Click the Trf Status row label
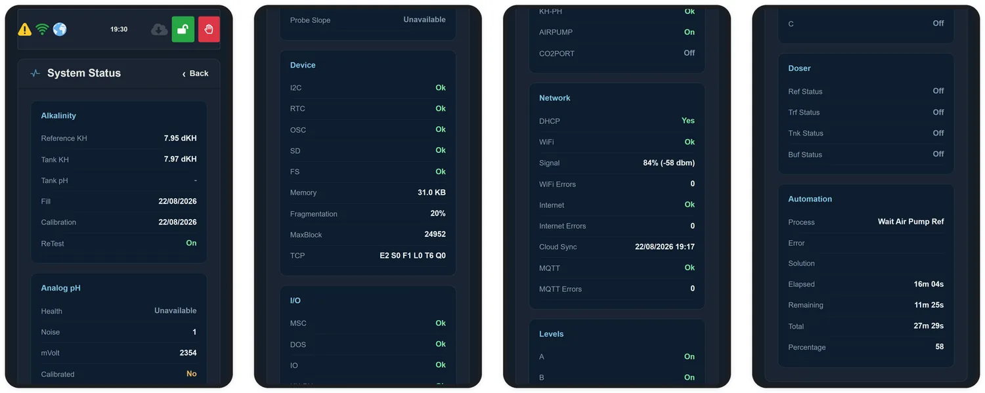 tap(804, 113)
